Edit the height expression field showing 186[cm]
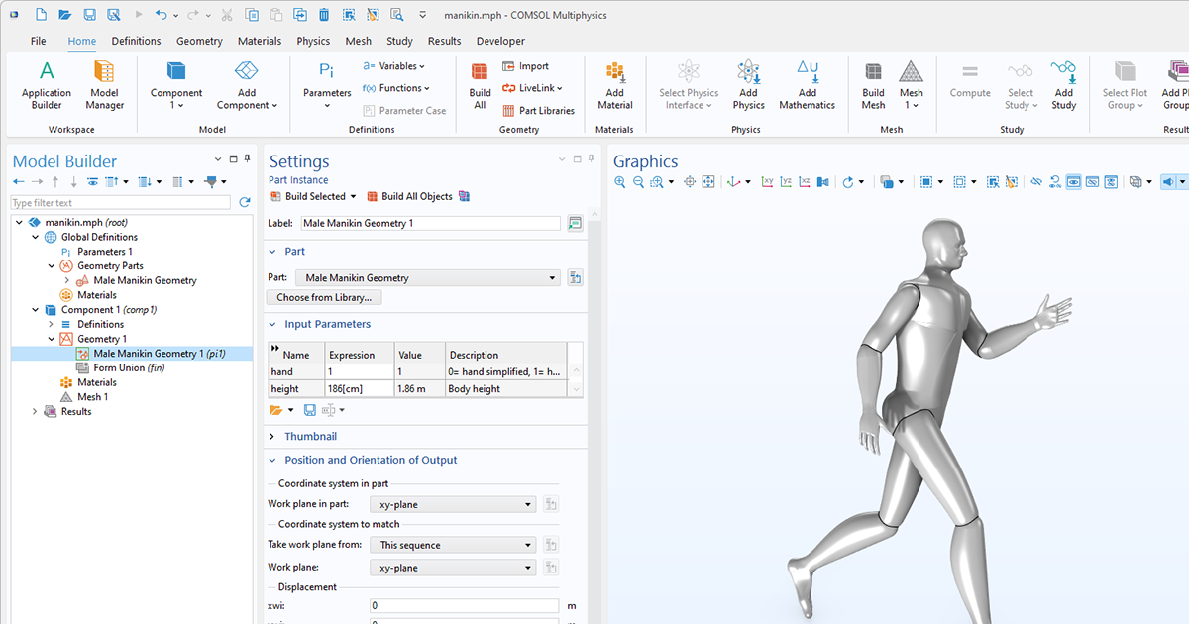The height and width of the screenshot is (624, 1189). [x=346, y=388]
